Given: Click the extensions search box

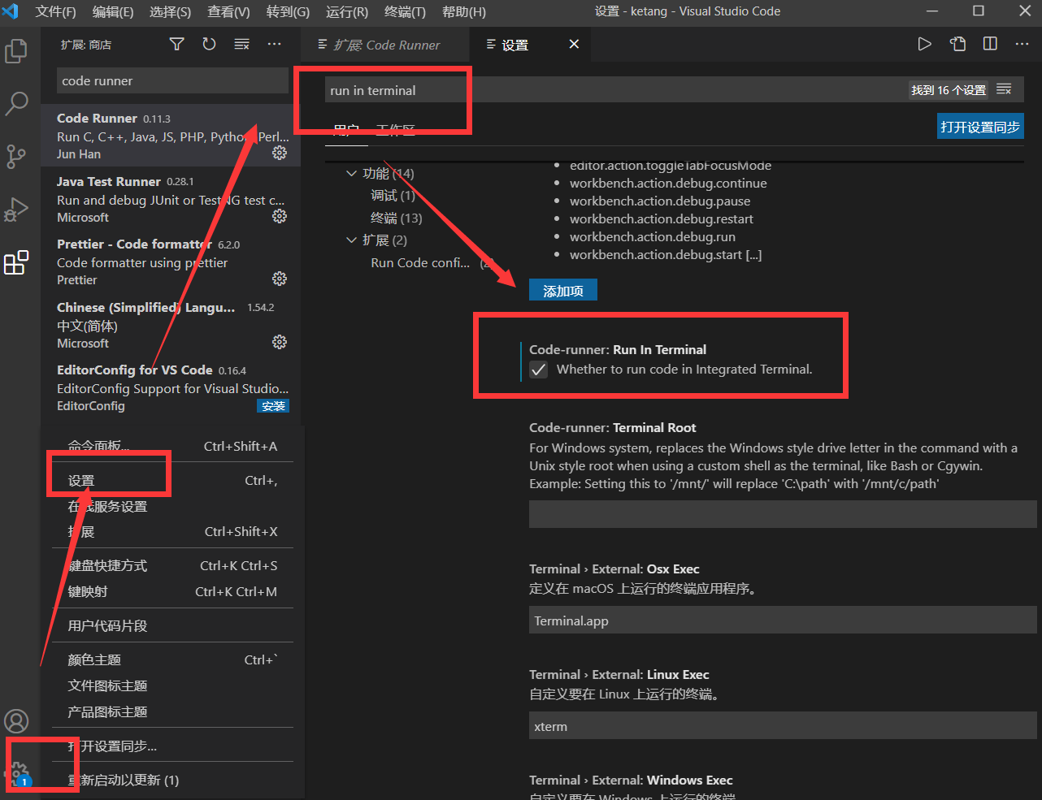Looking at the screenshot, I should click(x=172, y=80).
